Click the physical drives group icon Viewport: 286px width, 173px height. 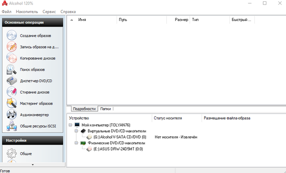tap(83, 143)
